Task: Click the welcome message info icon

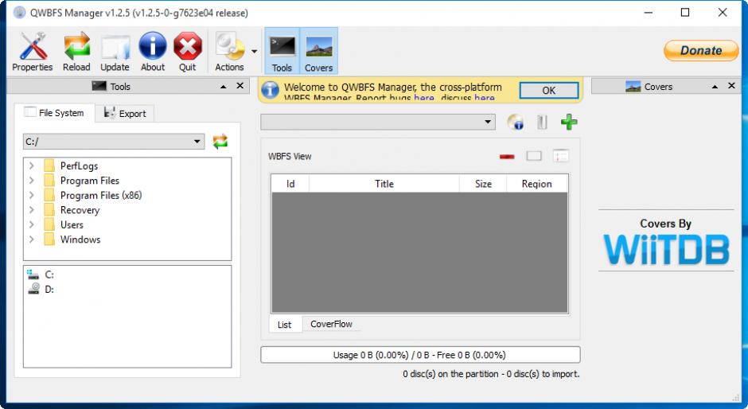Action: (x=270, y=90)
